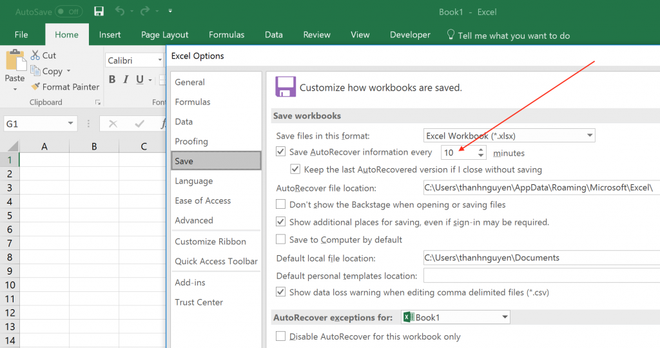Click the Cut scissors icon
This screenshot has height=348, width=660.
(x=35, y=55)
